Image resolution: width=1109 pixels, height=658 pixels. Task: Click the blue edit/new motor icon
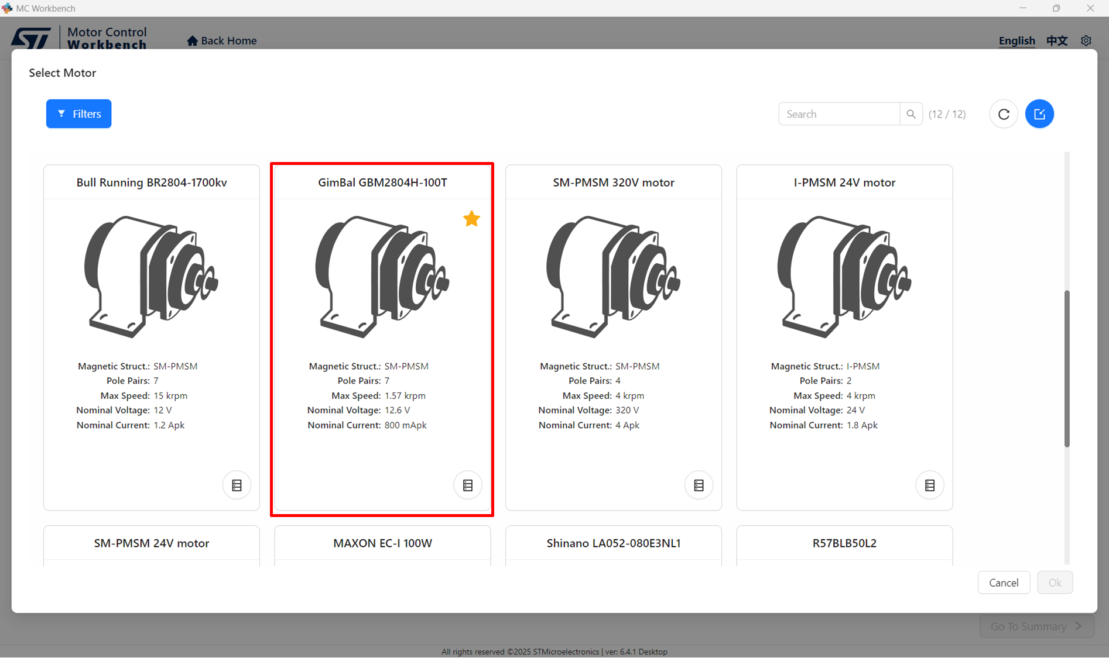coord(1039,114)
